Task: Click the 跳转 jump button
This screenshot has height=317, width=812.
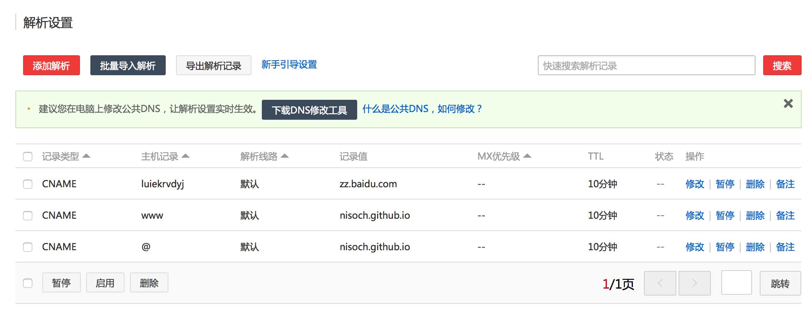Action: click(x=780, y=283)
